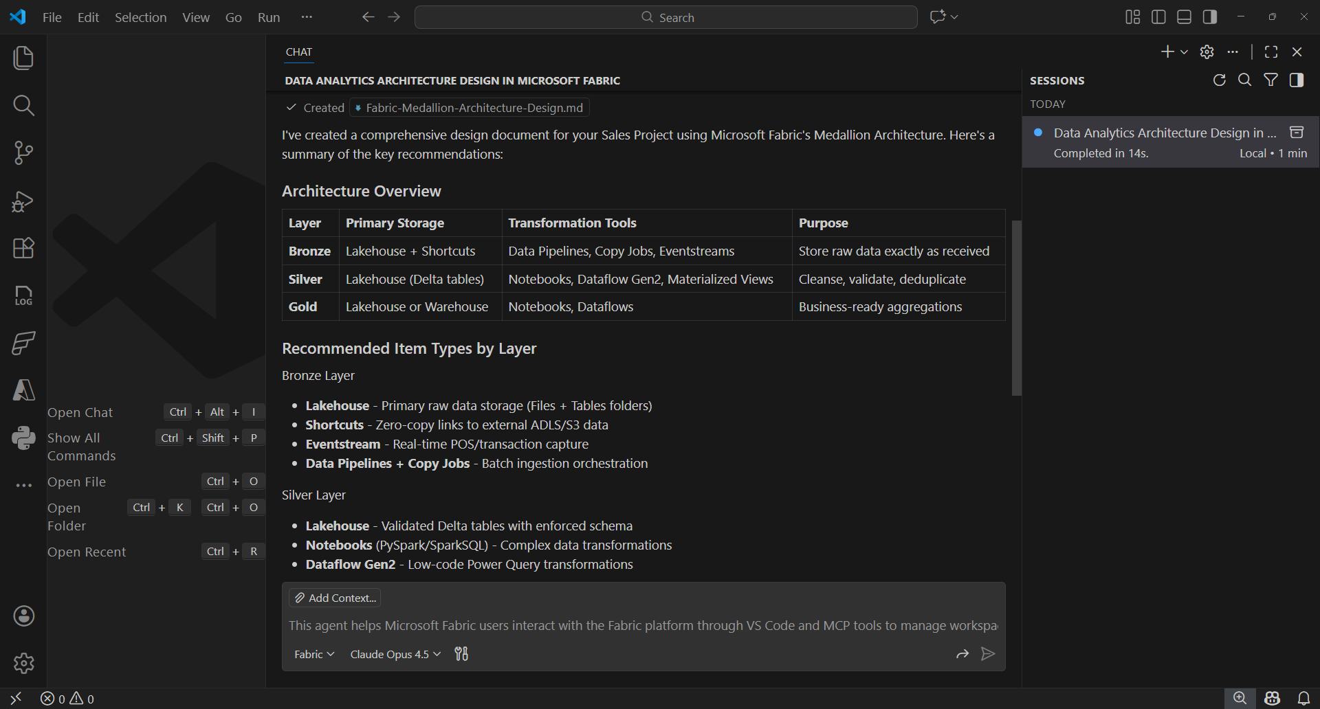
Task: Open the Source Control view
Action: (23, 153)
